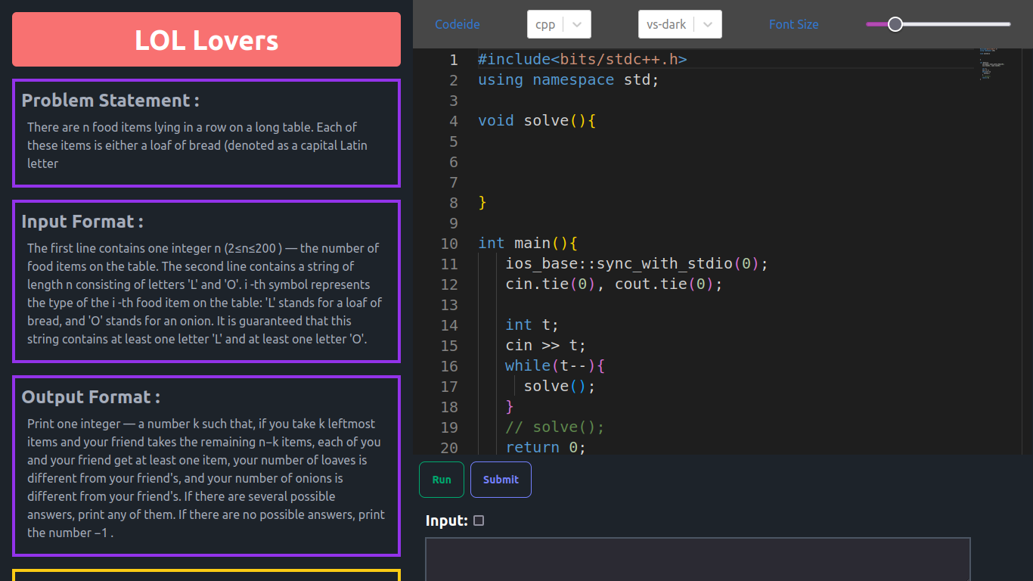Click the 'cin.tie(0), cout.tie(0);' line
Screen dimensions: 1033x581
click(x=614, y=284)
